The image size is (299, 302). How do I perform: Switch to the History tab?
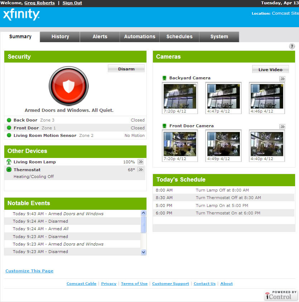click(60, 36)
